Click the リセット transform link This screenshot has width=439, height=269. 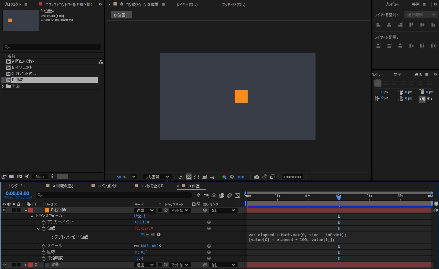(140, 216)
